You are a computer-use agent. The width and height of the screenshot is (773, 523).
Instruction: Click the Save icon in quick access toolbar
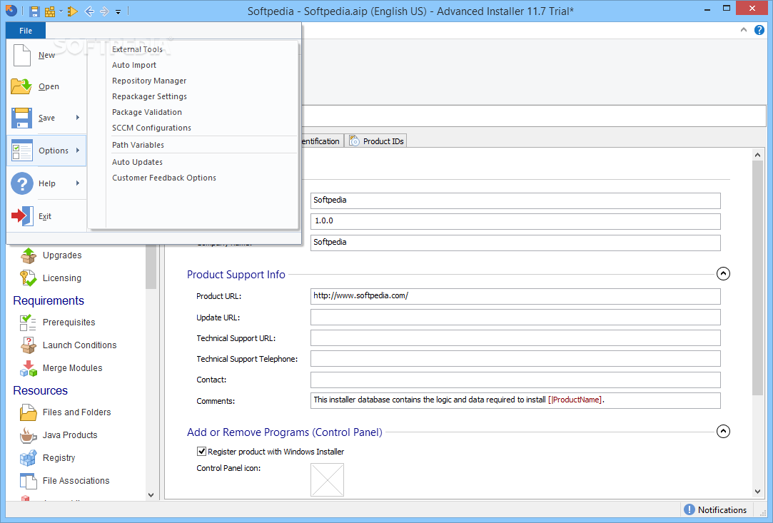click(x=34, y=11)
